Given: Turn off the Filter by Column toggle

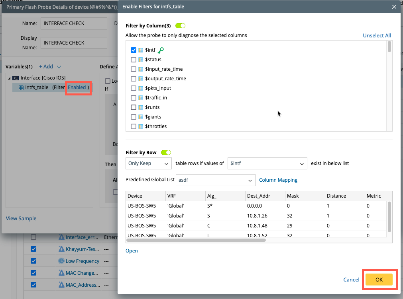Looking at the screenshot, I should pos(180,26).
